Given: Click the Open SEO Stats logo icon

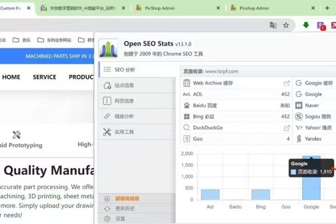Looking at the screenshot, I should [109, 49].
